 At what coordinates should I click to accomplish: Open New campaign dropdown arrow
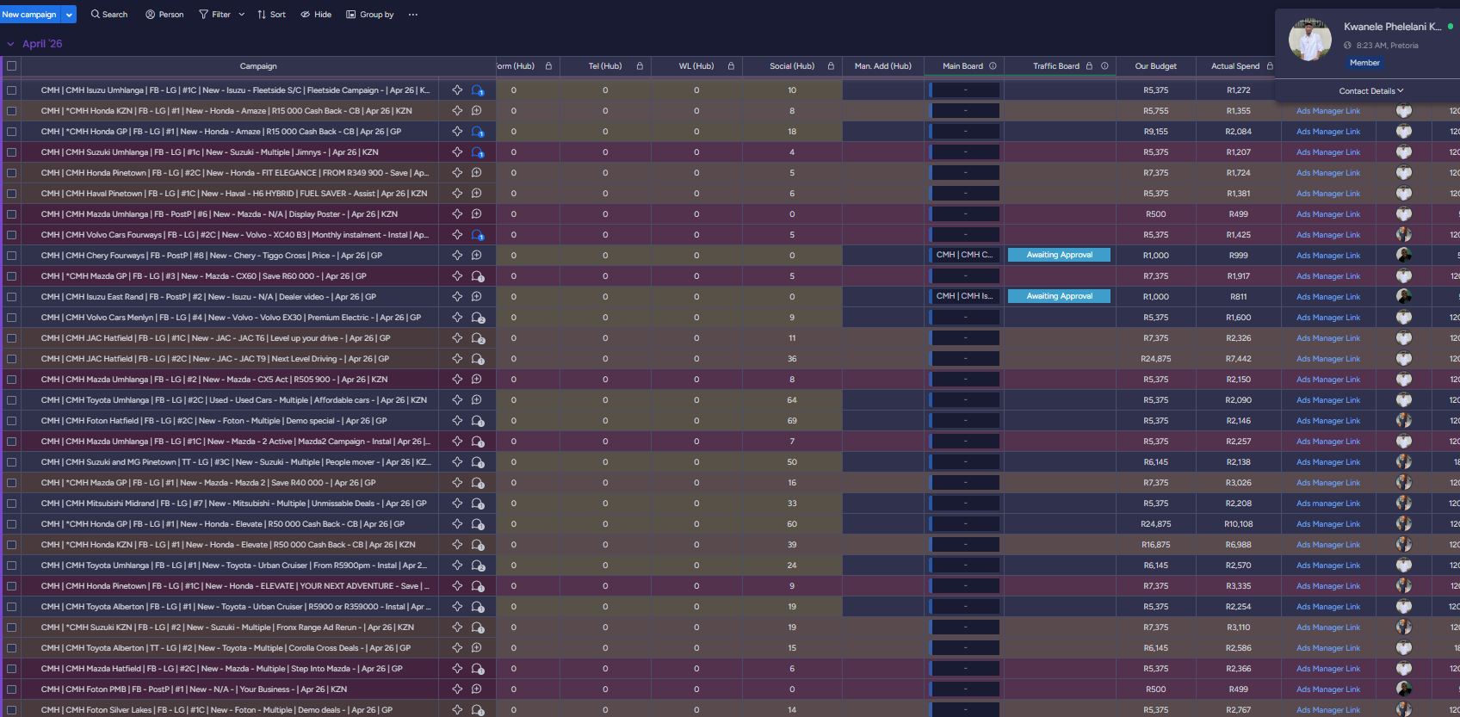(x=70, y=15)
